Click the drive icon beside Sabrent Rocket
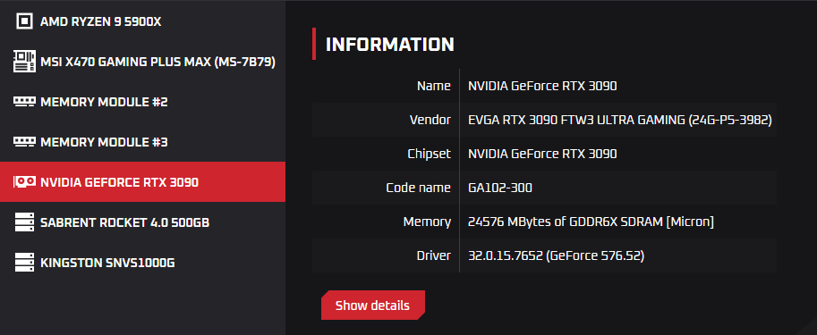817x335 pixels. [24, 222]
